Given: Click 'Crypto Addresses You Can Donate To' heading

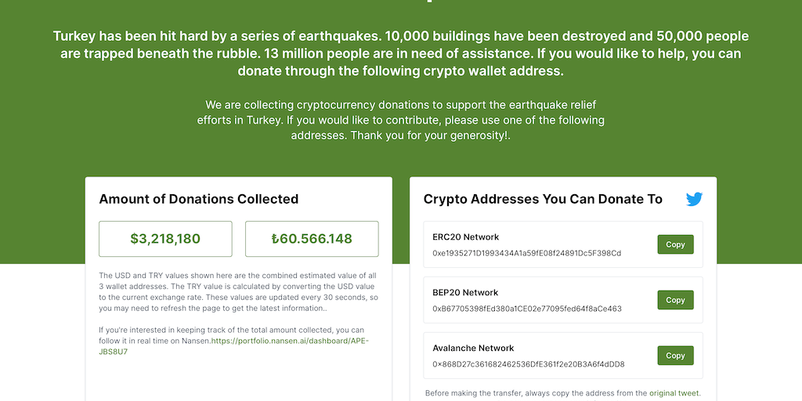Looking at the screenshot, I should 543,199.
